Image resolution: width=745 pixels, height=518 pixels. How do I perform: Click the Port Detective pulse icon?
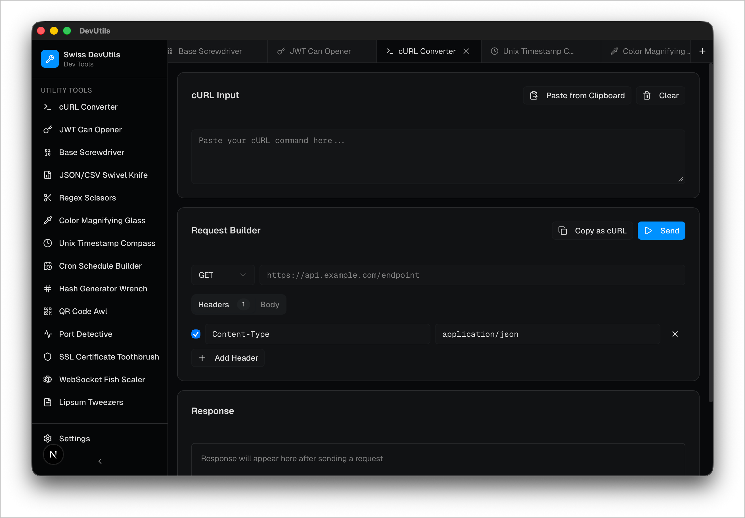point(48,334)
